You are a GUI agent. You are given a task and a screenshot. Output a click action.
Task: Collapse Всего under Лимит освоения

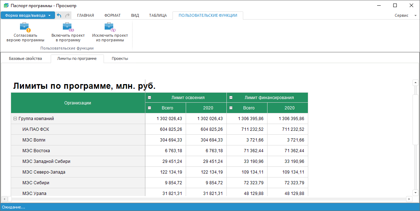click(x=150, y=108)
